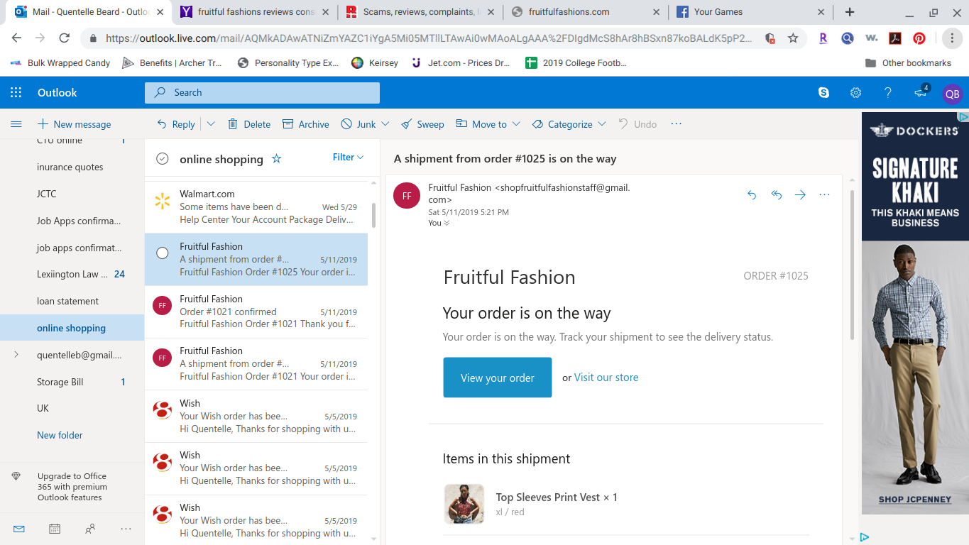Delete the selected email
The width and height of the screenshot is (969, 545).
tap(249, 124)
